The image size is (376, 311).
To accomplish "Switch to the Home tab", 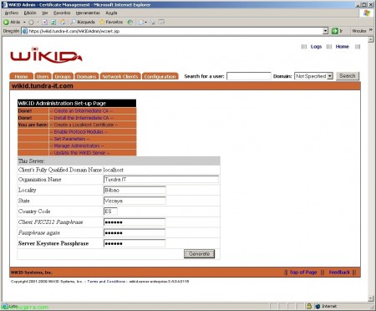I will coord(21,76).
